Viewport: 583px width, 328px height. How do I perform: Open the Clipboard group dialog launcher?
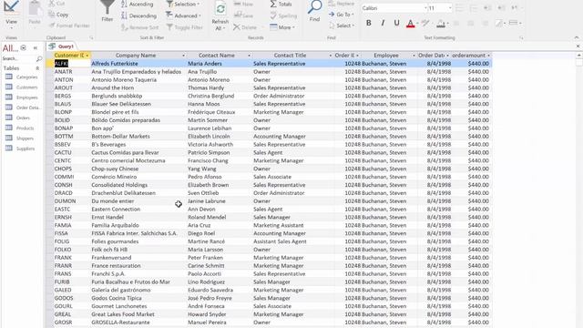point(91,37)
